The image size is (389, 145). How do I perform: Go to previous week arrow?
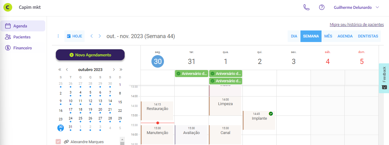[91, 36]
